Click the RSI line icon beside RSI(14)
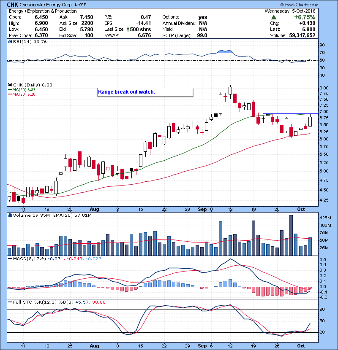This screenshot has height=350, width=338. (x=10, y=41)
